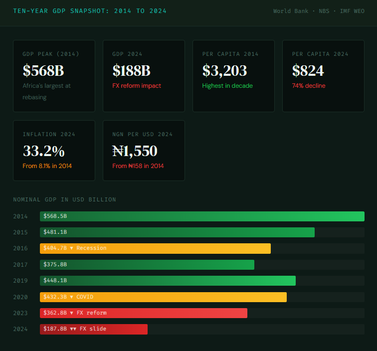Select the GDP Peak (2014) $568B card
The width and height of the screenshot is (377, 351).
coord(54,76)
